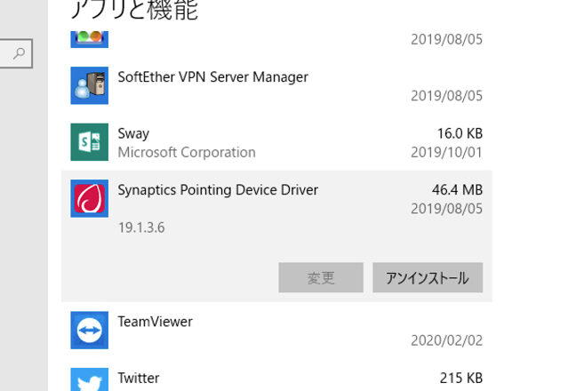Click the Sway size 16.0 KB
The image size is (568, 391).
point(460,133)
